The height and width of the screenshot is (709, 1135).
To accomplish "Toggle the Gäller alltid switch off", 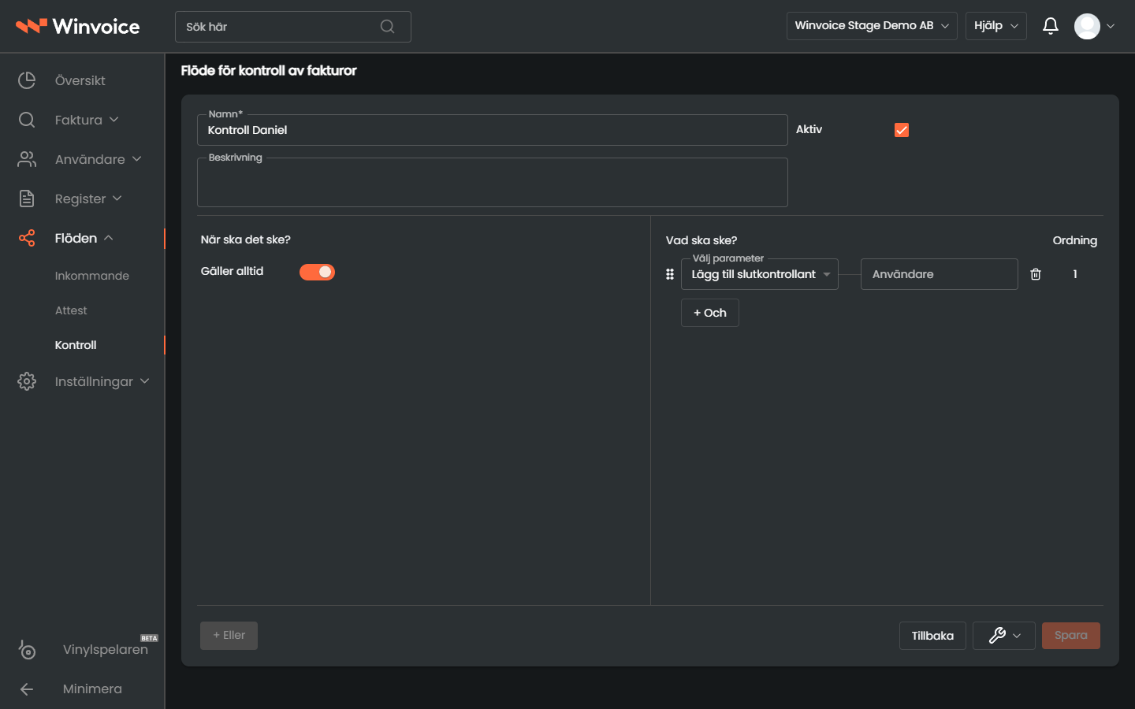I will pyautogui.click(x=317, y=272).
